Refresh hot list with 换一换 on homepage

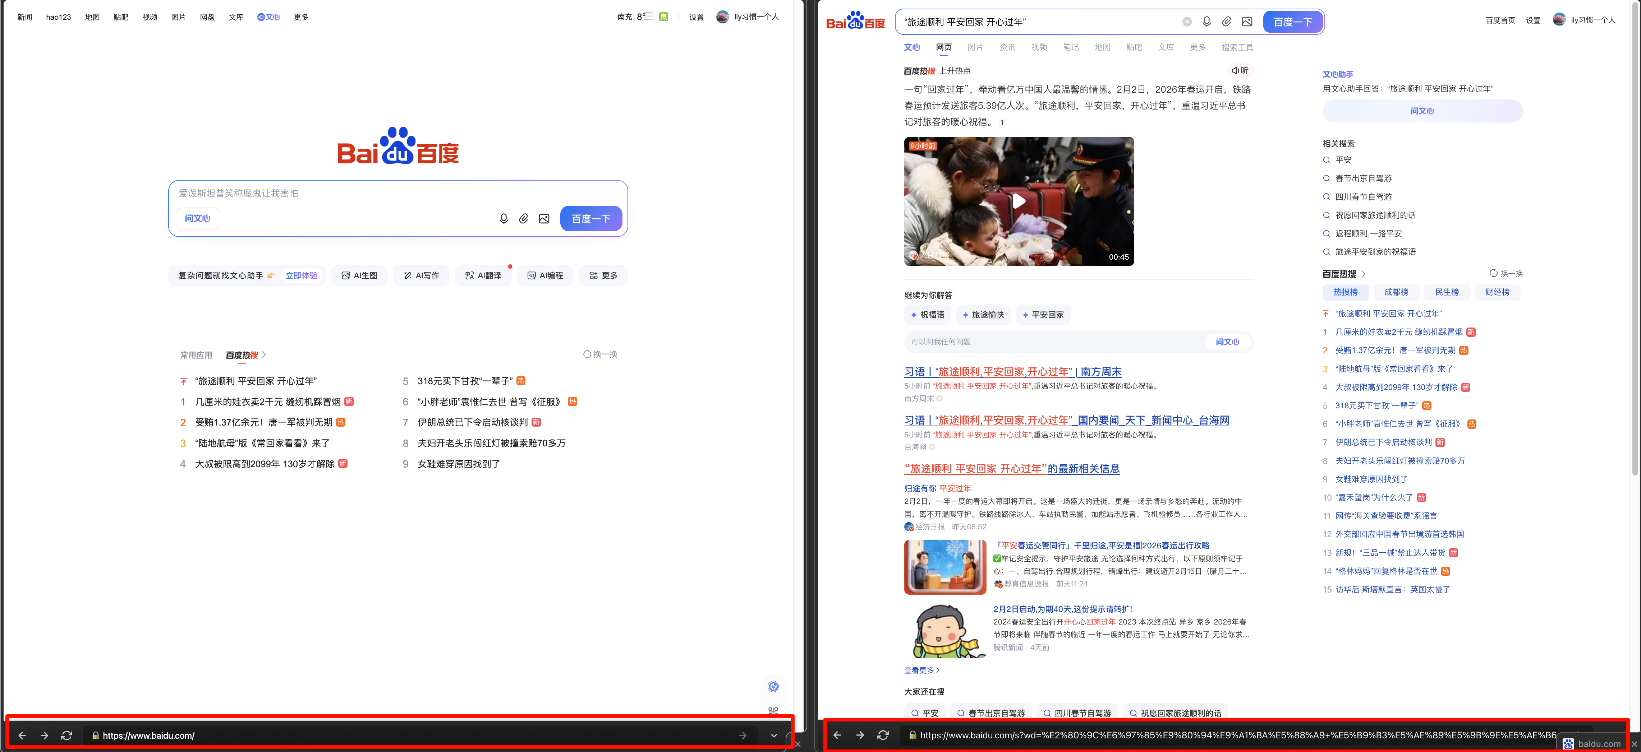click(600, 354)
